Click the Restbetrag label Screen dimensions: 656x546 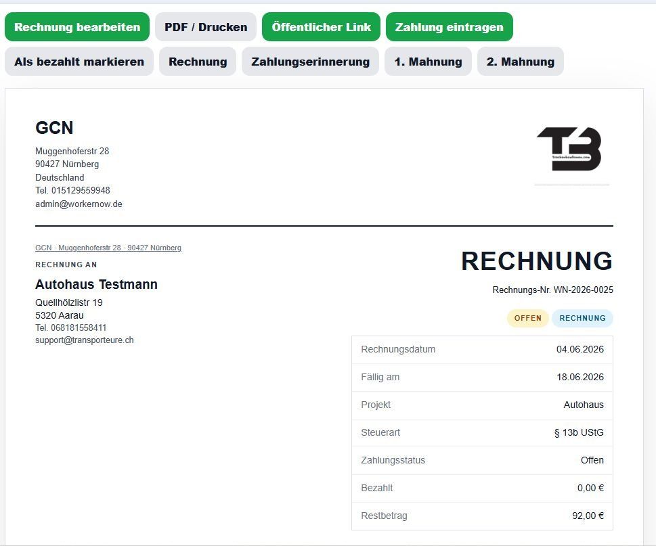(x=384, y=516)
